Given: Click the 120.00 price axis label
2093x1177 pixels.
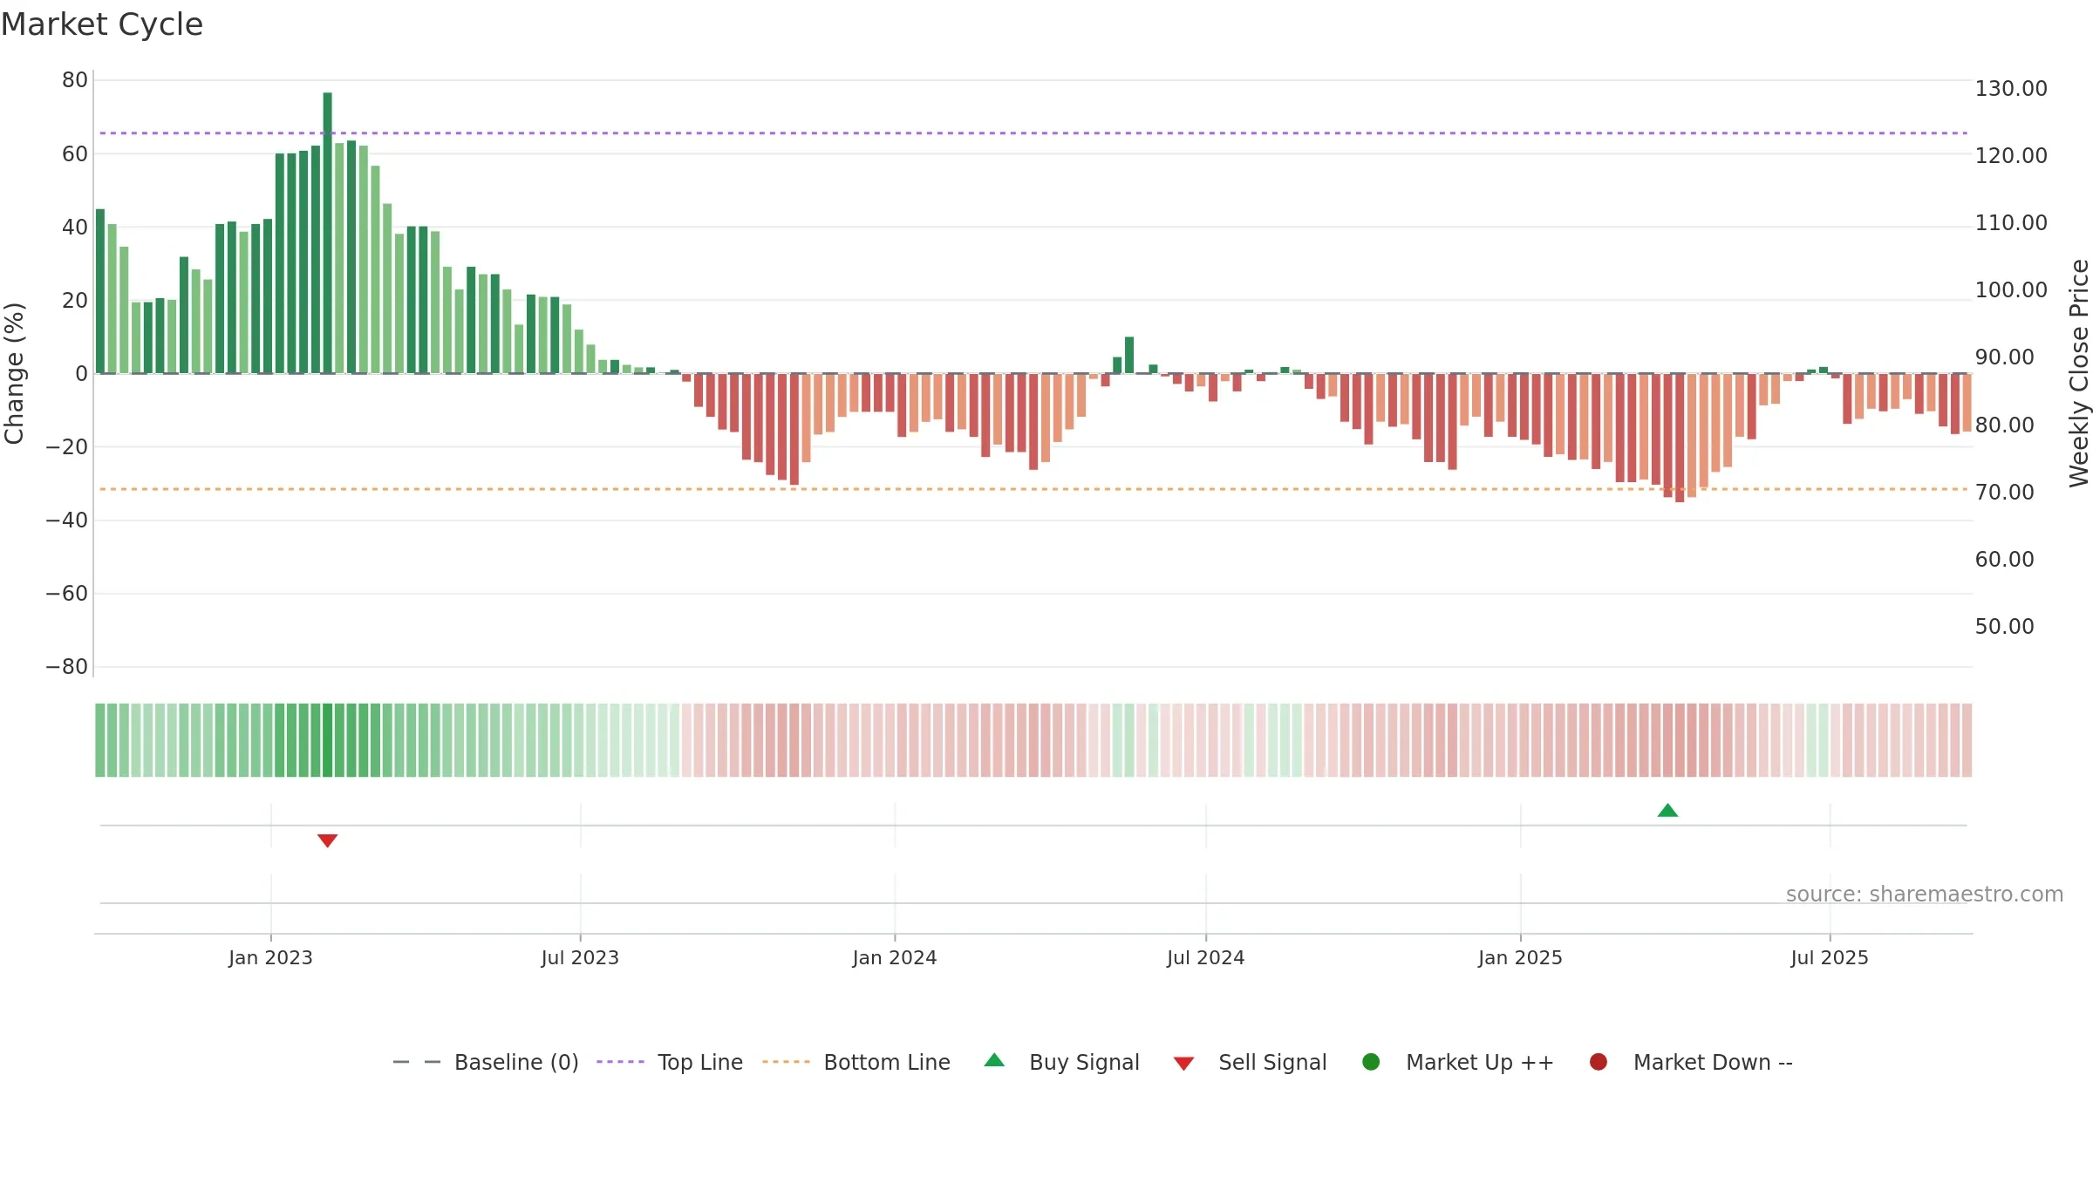Looking at the screenshot, I should [x=2011, y=156].
